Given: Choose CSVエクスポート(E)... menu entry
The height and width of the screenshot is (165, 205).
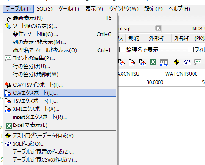Looking at the screenshot, I should pyautogui.click(x=61, y=93).
